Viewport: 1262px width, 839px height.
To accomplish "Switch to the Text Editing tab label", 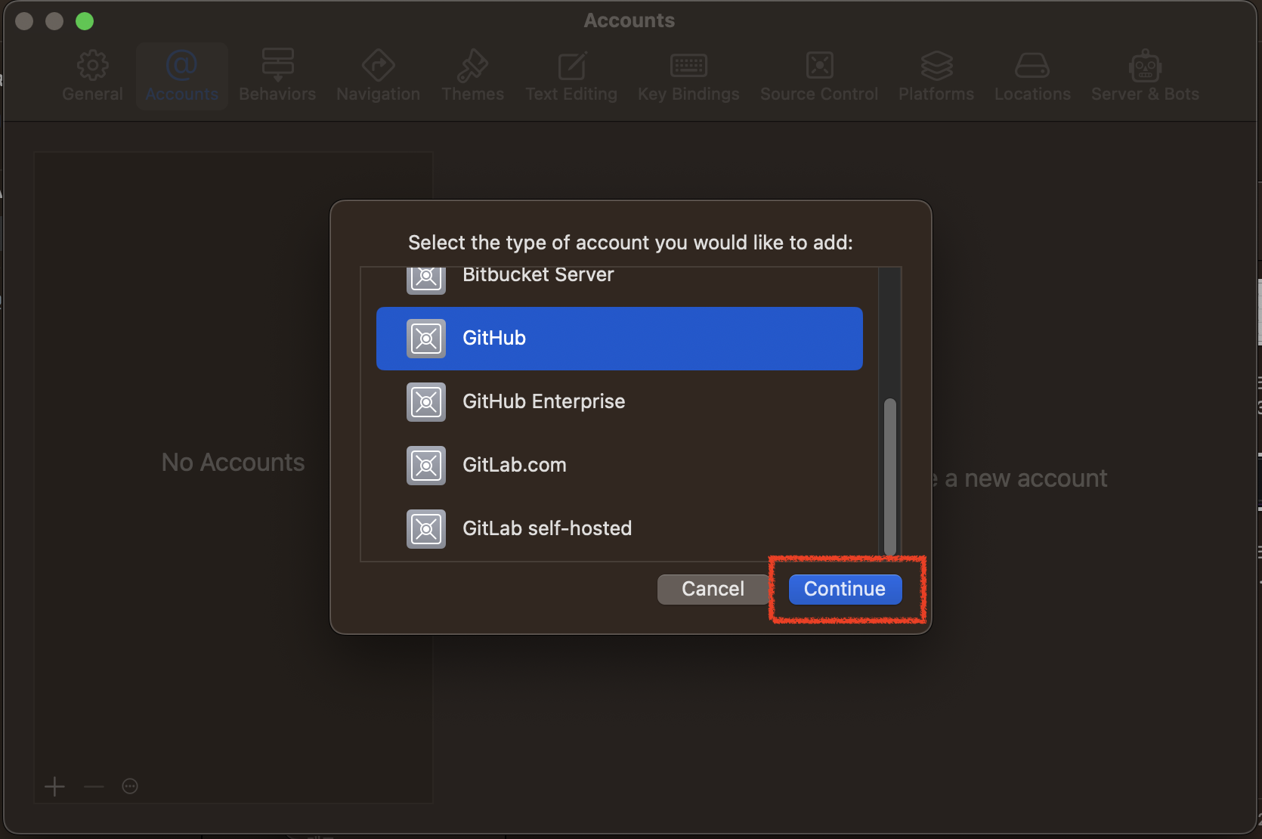I will (x=571, y=94).
